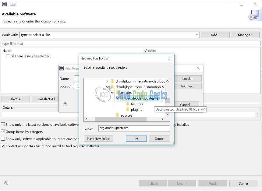262x191 pixels.
Task: Click Deselect All button
Action: pyautogui.click(x=46, y=99)
